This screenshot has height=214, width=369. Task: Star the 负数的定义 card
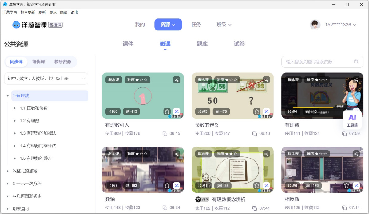point(257,111)
